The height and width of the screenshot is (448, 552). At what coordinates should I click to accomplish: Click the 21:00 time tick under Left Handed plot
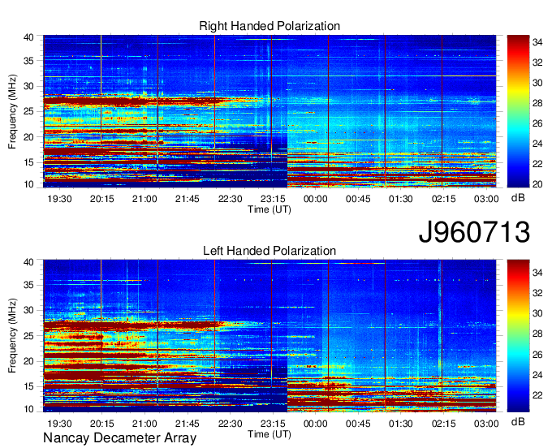point(144,424)
